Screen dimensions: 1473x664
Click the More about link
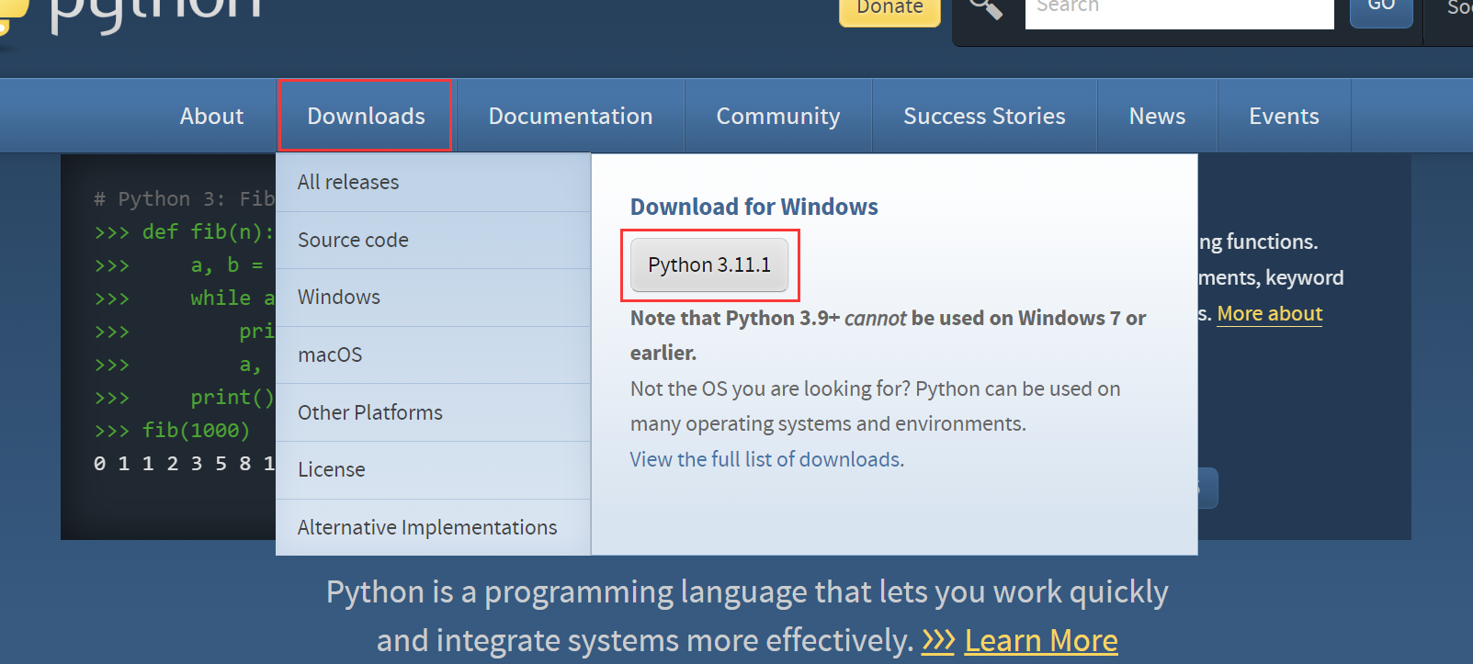(1269, 313)
